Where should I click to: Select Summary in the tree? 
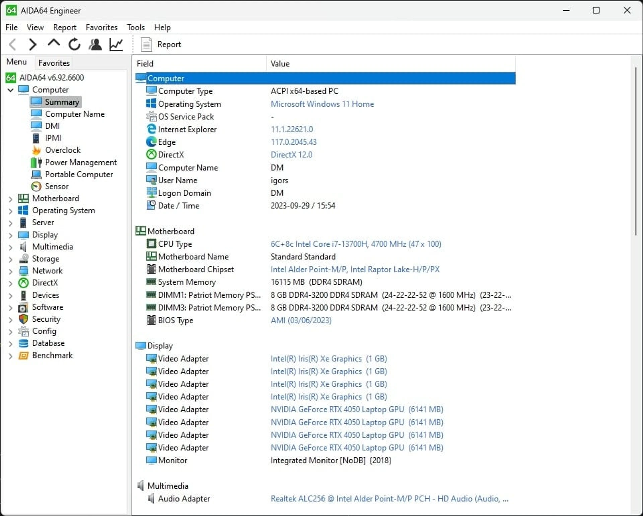pyautogui.click(x=56, y=102)
